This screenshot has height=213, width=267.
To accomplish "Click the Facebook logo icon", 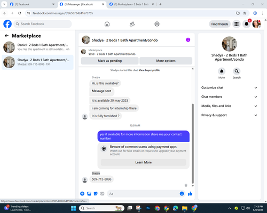I will [7, 24].
